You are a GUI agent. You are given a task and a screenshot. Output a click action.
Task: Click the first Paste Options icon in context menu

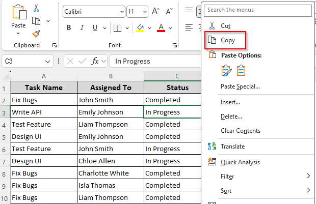(226, 70)
